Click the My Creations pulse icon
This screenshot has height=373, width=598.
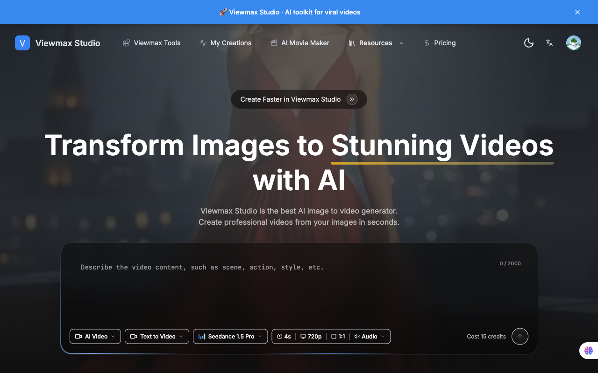coord(203,43)
